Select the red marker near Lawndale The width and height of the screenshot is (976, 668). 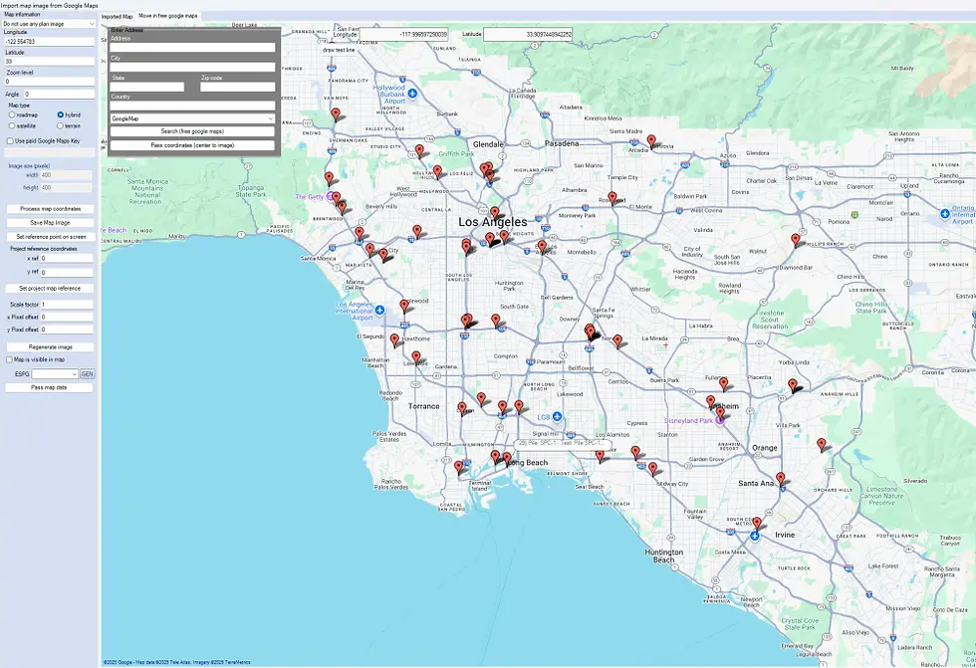pyautogui.click(x=416, y=357)
